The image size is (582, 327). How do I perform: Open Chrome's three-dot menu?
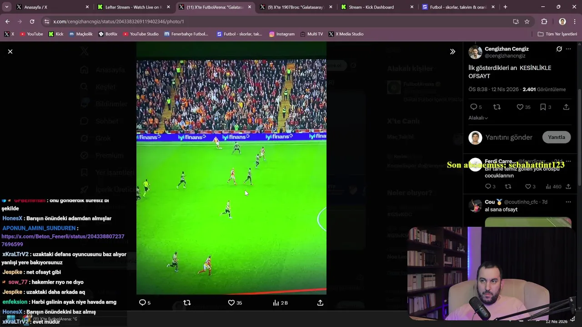pyautogui.click(x=575, y=21)
